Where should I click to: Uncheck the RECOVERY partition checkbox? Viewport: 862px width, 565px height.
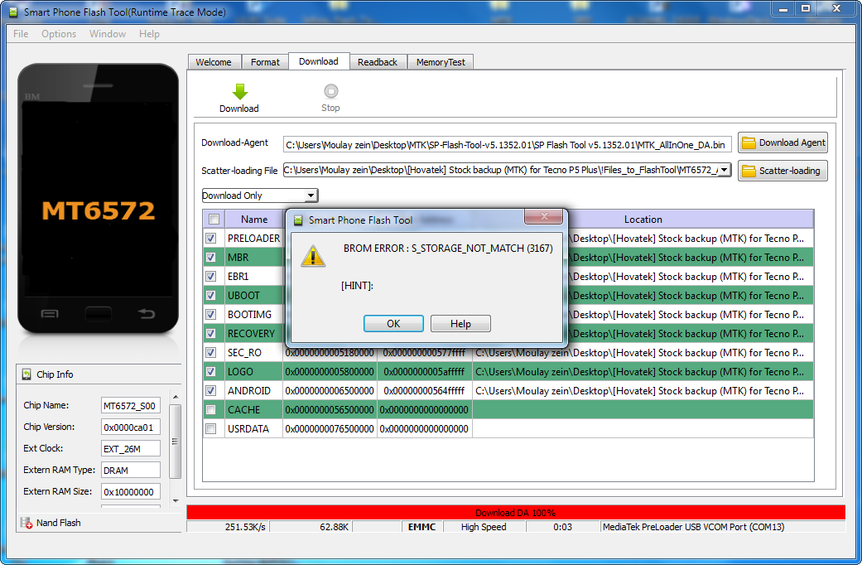[x=210, y=333]
